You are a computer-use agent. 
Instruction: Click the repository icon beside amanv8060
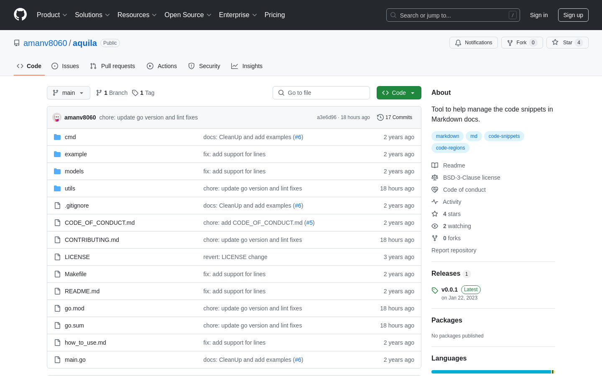pos(17,43)
